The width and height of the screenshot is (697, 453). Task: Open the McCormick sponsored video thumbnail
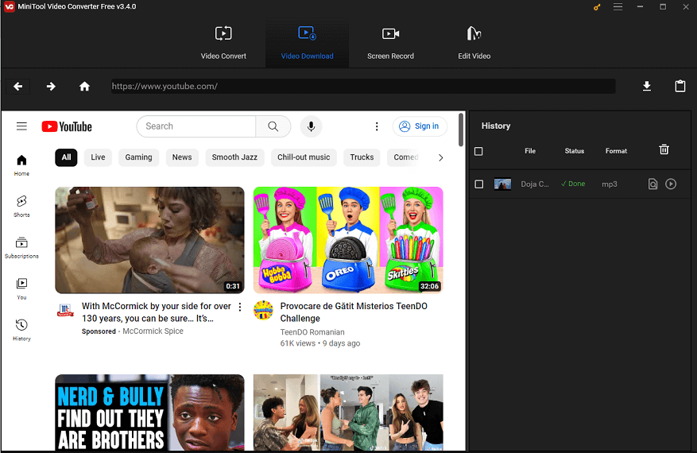(149, 240)
